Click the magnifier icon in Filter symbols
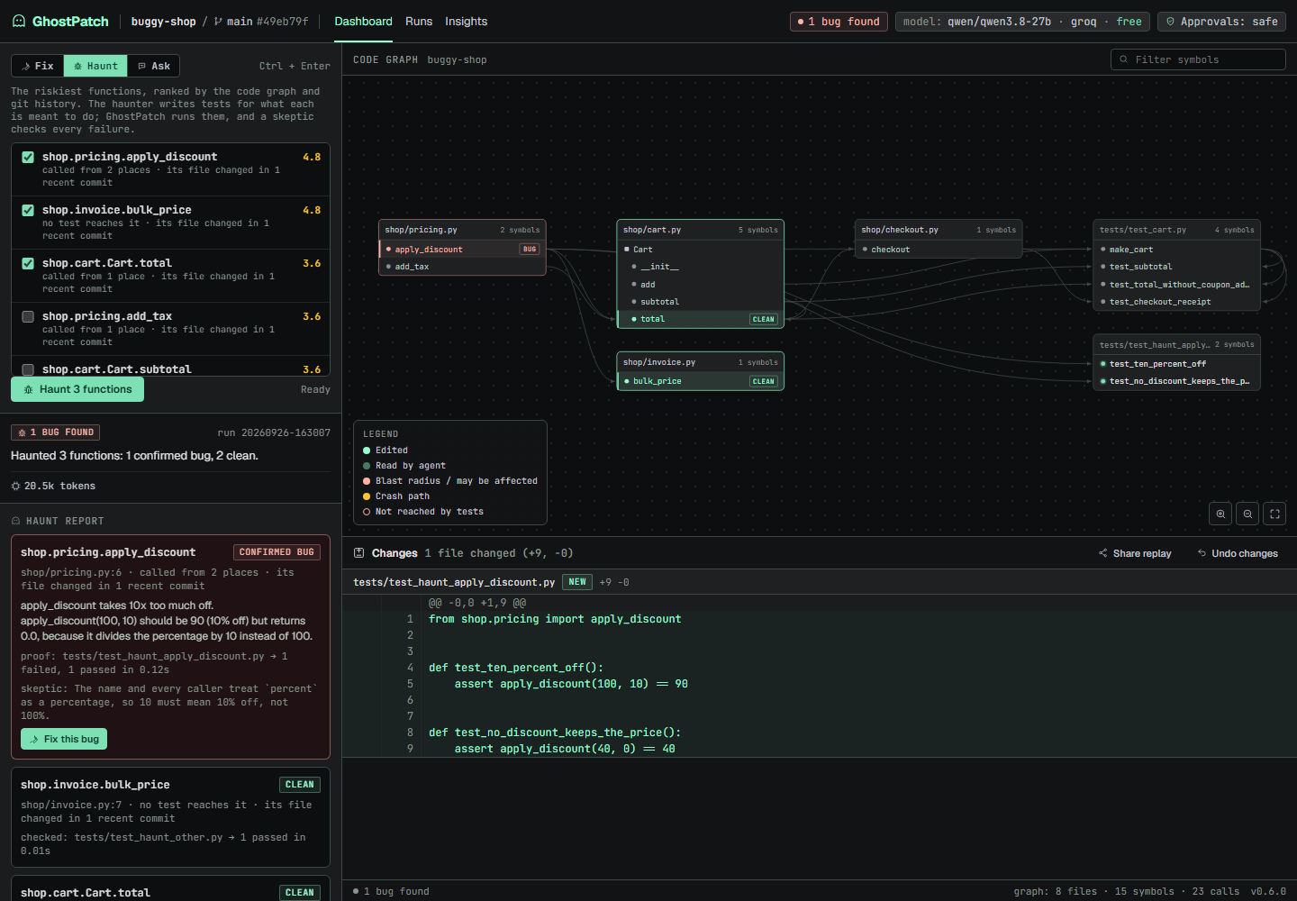 [x=1123, y=59]
